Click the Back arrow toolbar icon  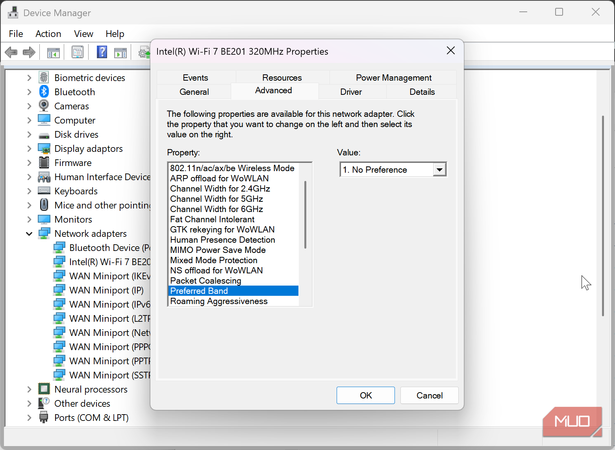[x=11, y=52]
